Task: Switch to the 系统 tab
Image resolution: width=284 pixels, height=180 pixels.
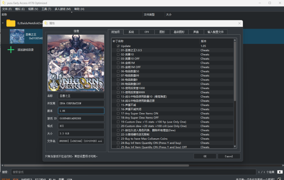Action: pos(131,32)
